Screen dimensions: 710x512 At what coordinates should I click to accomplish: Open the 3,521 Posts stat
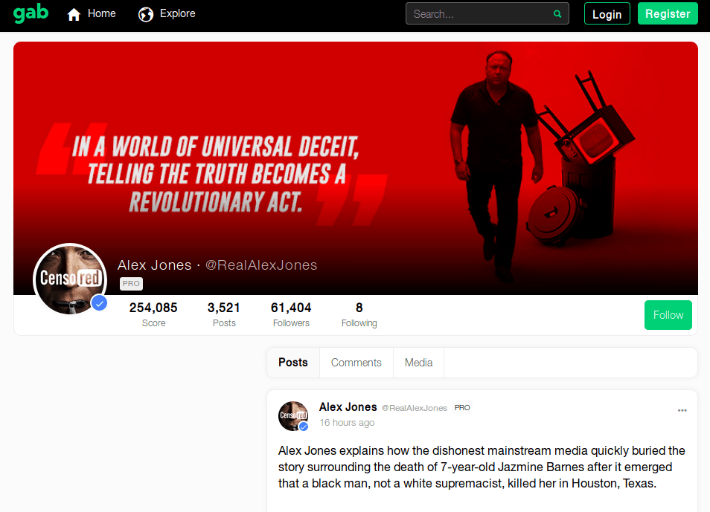224,314
